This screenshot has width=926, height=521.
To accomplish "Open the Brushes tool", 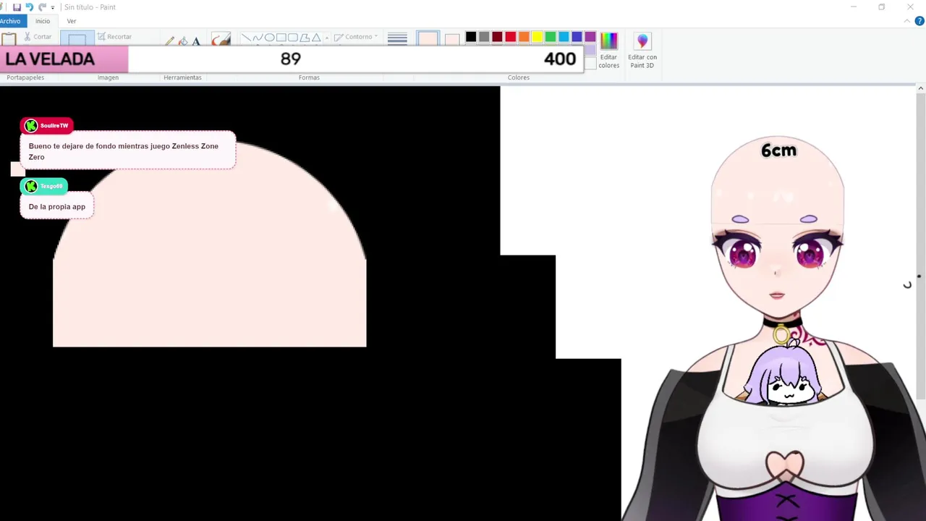I will click(x=221, y=39).
